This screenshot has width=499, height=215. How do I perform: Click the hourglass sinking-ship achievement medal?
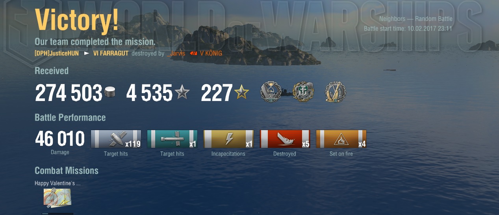click(272, 93)
